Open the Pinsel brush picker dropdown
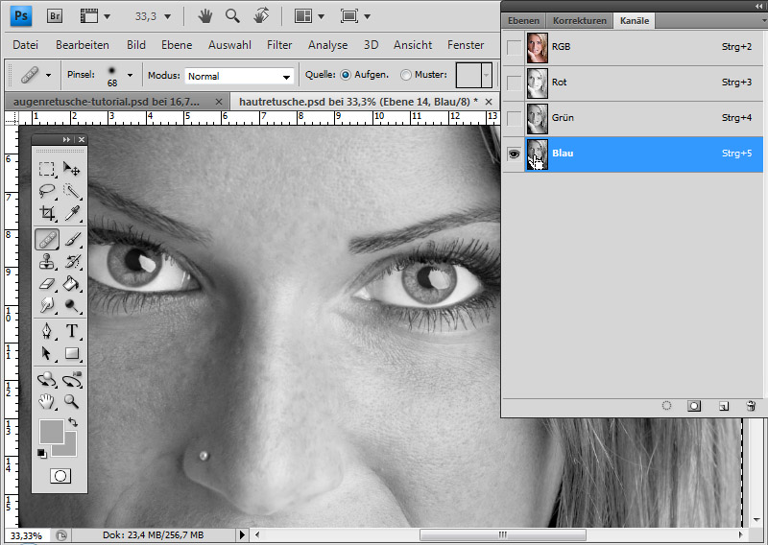This screenshot has height=545, width=768. click(130, 75)
